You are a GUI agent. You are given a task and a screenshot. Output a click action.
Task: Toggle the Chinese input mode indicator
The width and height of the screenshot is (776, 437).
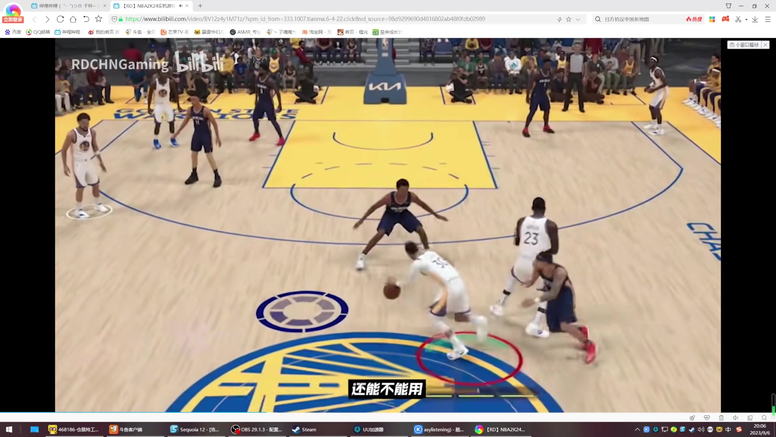(x=728, y=429)
